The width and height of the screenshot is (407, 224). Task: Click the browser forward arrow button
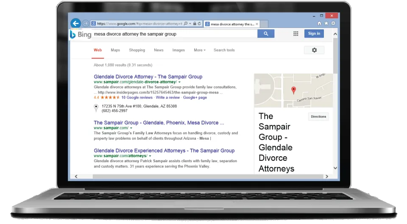click(x=86, y=24)
